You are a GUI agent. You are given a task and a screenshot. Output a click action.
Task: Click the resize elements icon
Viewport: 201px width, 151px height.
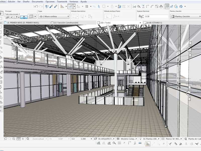tap(157, 7)
